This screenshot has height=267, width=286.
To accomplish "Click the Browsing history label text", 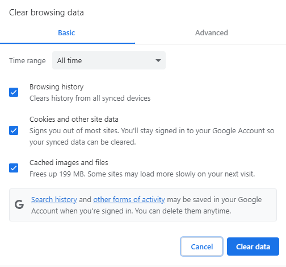I will (57, 87).
